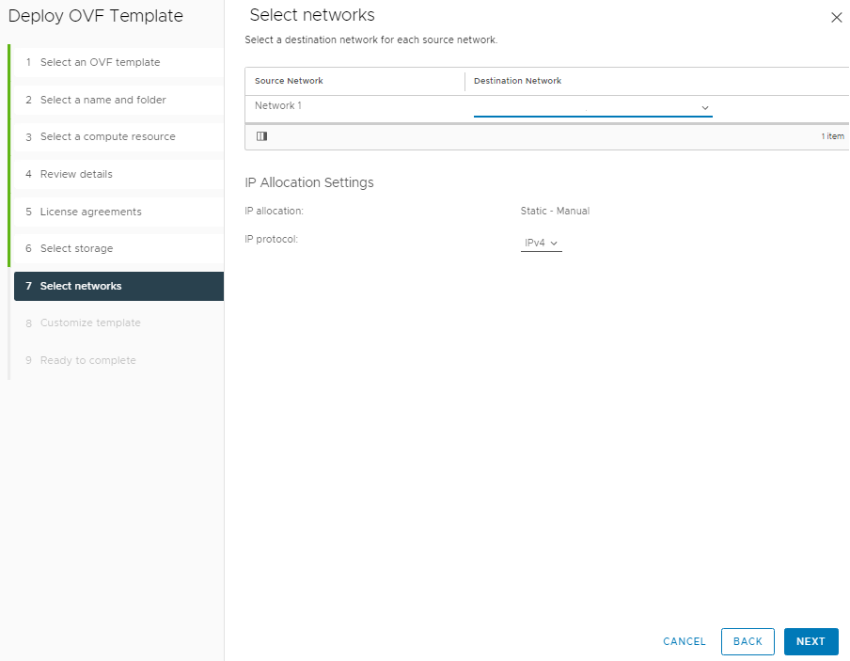This screenshot has width=850, height=661.
Task: Click the Source Network column header
Action: tap(289, 81)
